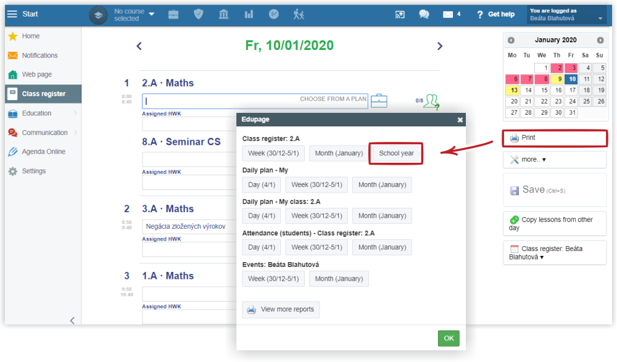The image size is (617, 362).
Task: Print Attendance Week (30/12-5/1) report
Action: (317, 247)
